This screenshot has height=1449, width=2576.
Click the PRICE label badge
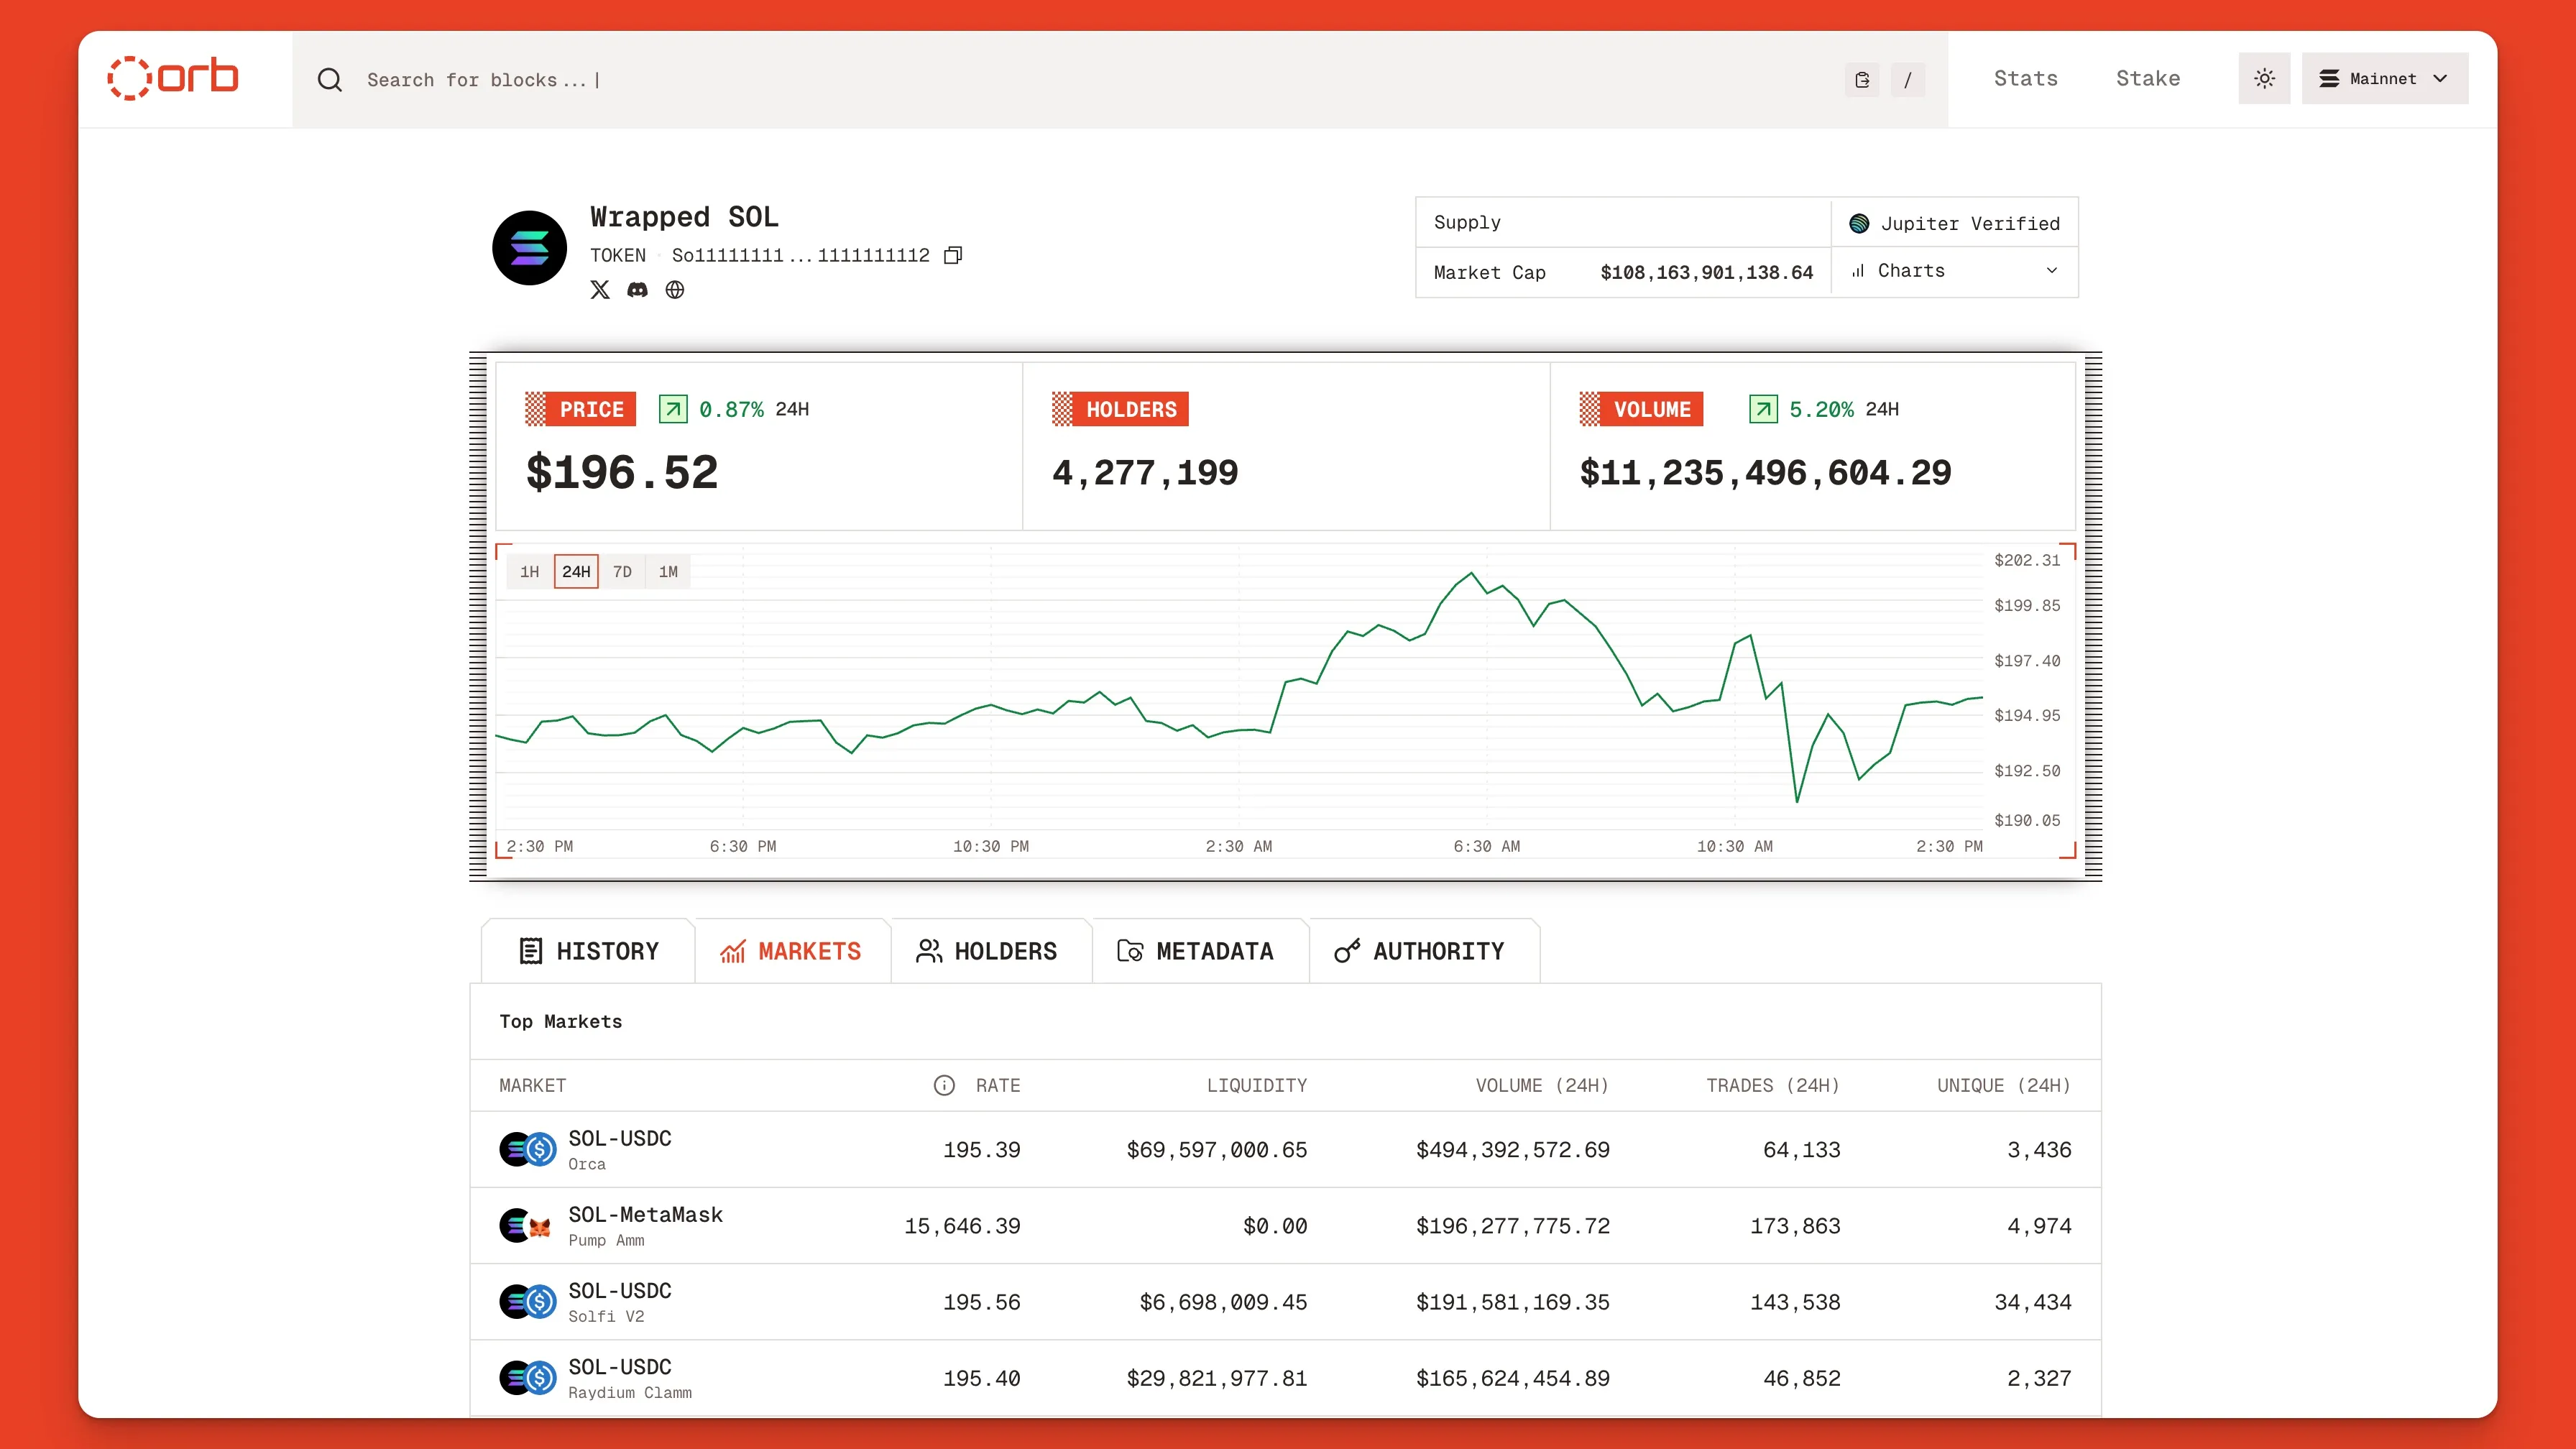[x=581, y=409]
